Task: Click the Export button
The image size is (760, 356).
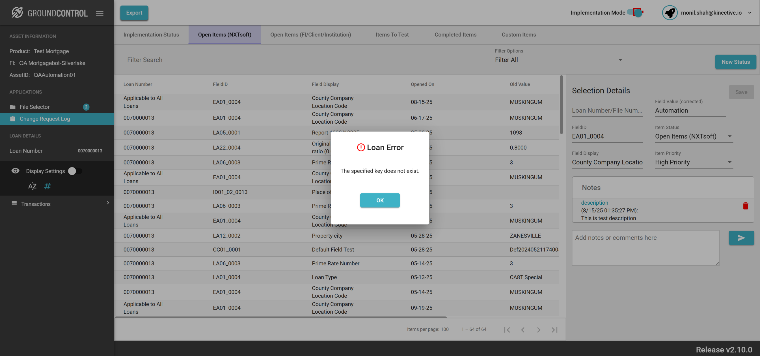Action: [x=134, y=13]
